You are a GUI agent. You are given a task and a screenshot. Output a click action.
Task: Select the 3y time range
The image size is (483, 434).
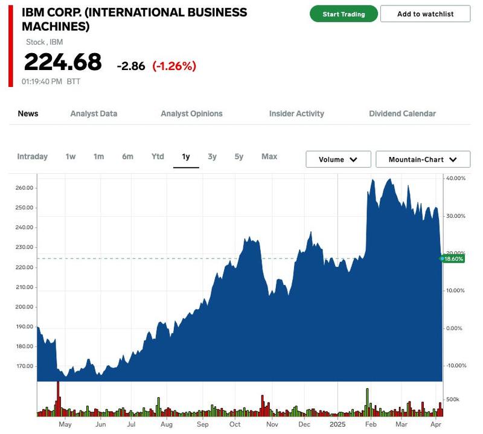pos(212,156)
